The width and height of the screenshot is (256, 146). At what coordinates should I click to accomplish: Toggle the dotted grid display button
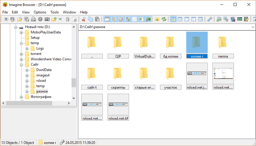pyautogui.click(x=134, y=19)
